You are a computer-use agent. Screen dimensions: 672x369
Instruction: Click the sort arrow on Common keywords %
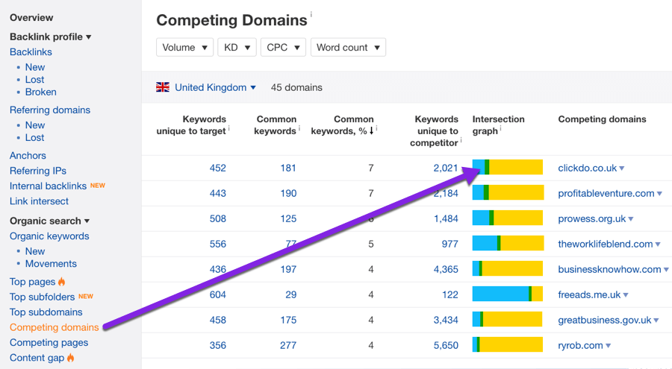pos(372,131)
